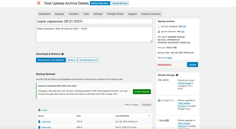Switch to the Transfers tab
Screen dimensions: 236x129
tap(74, 14)
